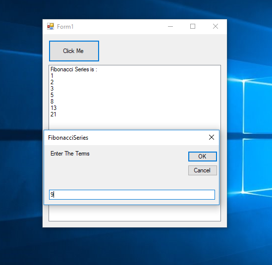Place cursor on the line showing 13

click(54, 108)
